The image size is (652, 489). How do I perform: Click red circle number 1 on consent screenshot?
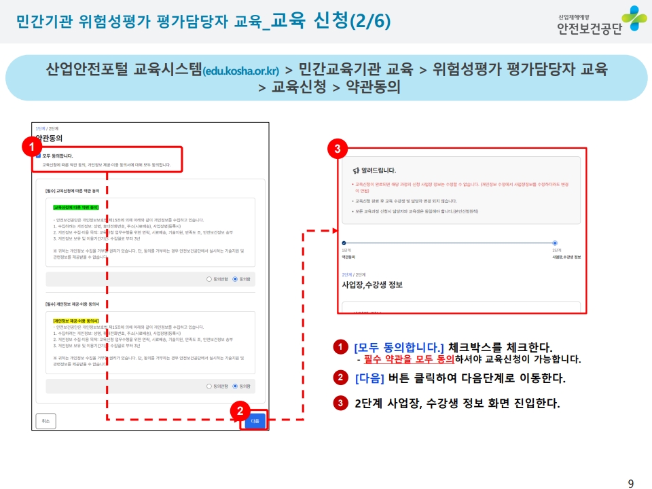(x=29, y=145)
